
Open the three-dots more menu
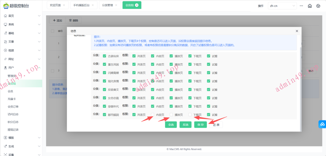coord(301,6)
